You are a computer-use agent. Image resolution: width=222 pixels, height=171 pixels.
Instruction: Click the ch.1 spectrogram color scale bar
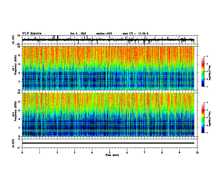pos(203,72)
